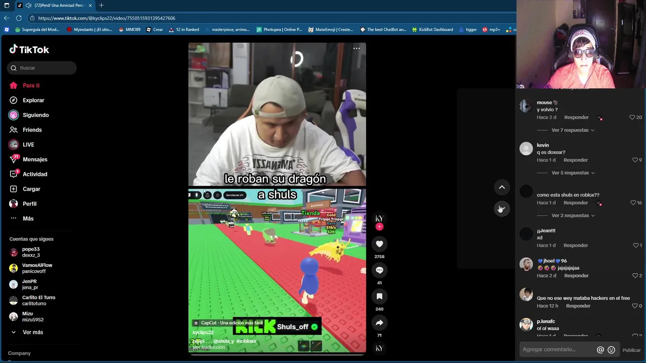Open kyclips22 creator name on video
646x363 pixels.
(x=203, y=333)
